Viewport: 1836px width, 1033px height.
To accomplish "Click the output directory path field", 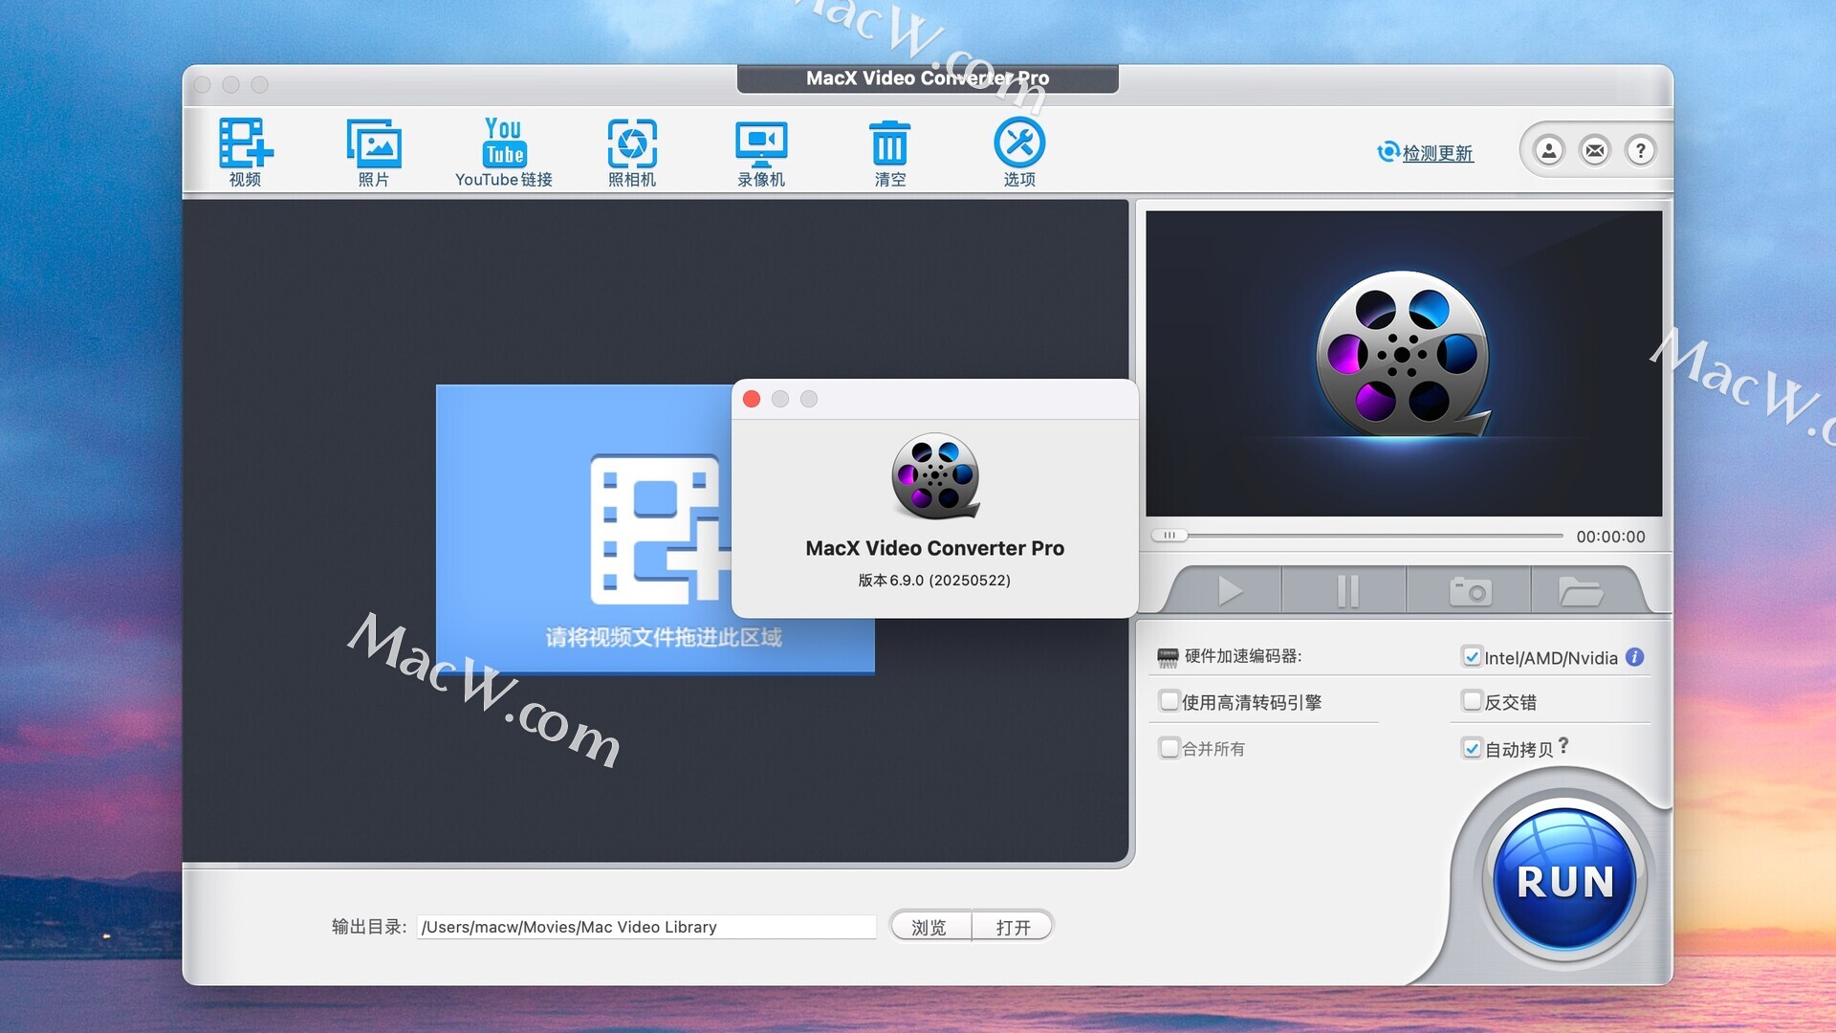I will pyautogui.click(x=646, y=927).
